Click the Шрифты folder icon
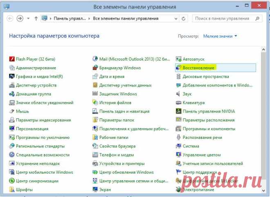 click(x=12, y=190)
